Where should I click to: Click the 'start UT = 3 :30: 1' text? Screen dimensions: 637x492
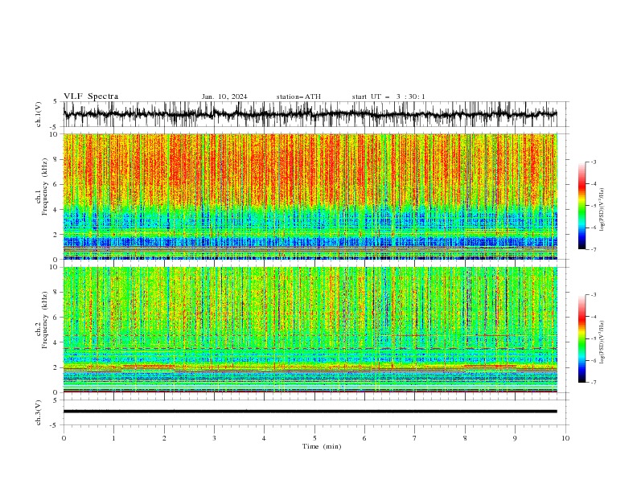pos(388,96)
